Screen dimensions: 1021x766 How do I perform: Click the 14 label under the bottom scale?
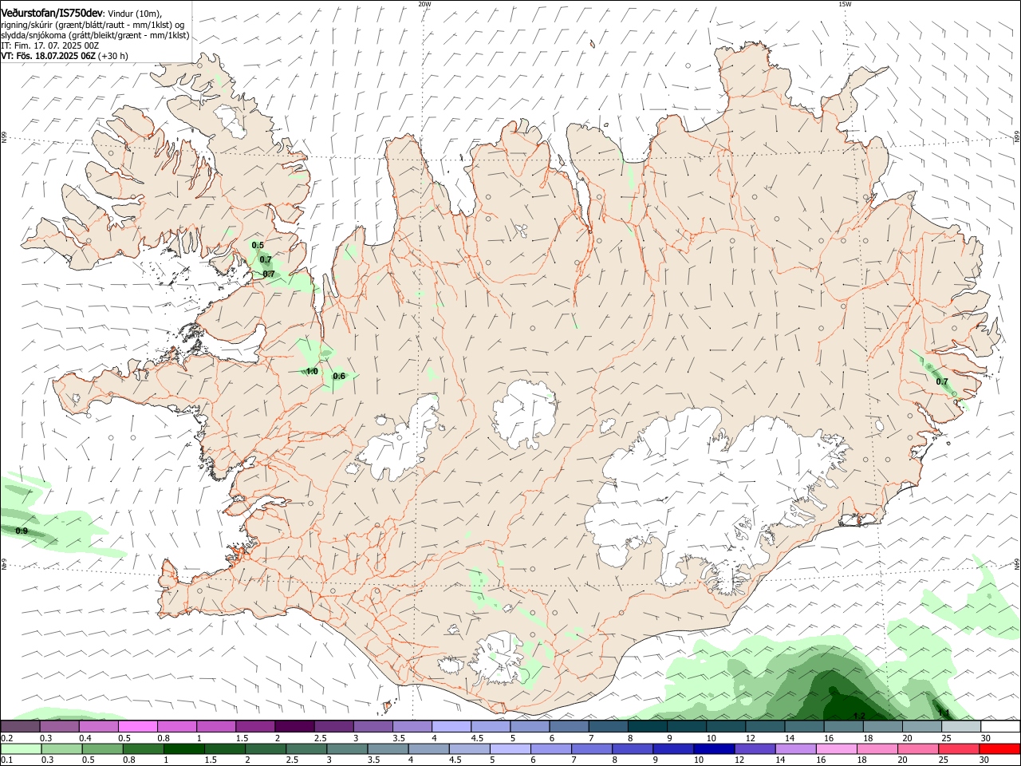coord(780,760)
